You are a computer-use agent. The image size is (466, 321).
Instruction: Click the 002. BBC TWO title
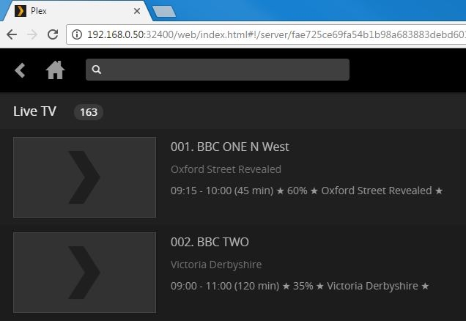(210, 242)
